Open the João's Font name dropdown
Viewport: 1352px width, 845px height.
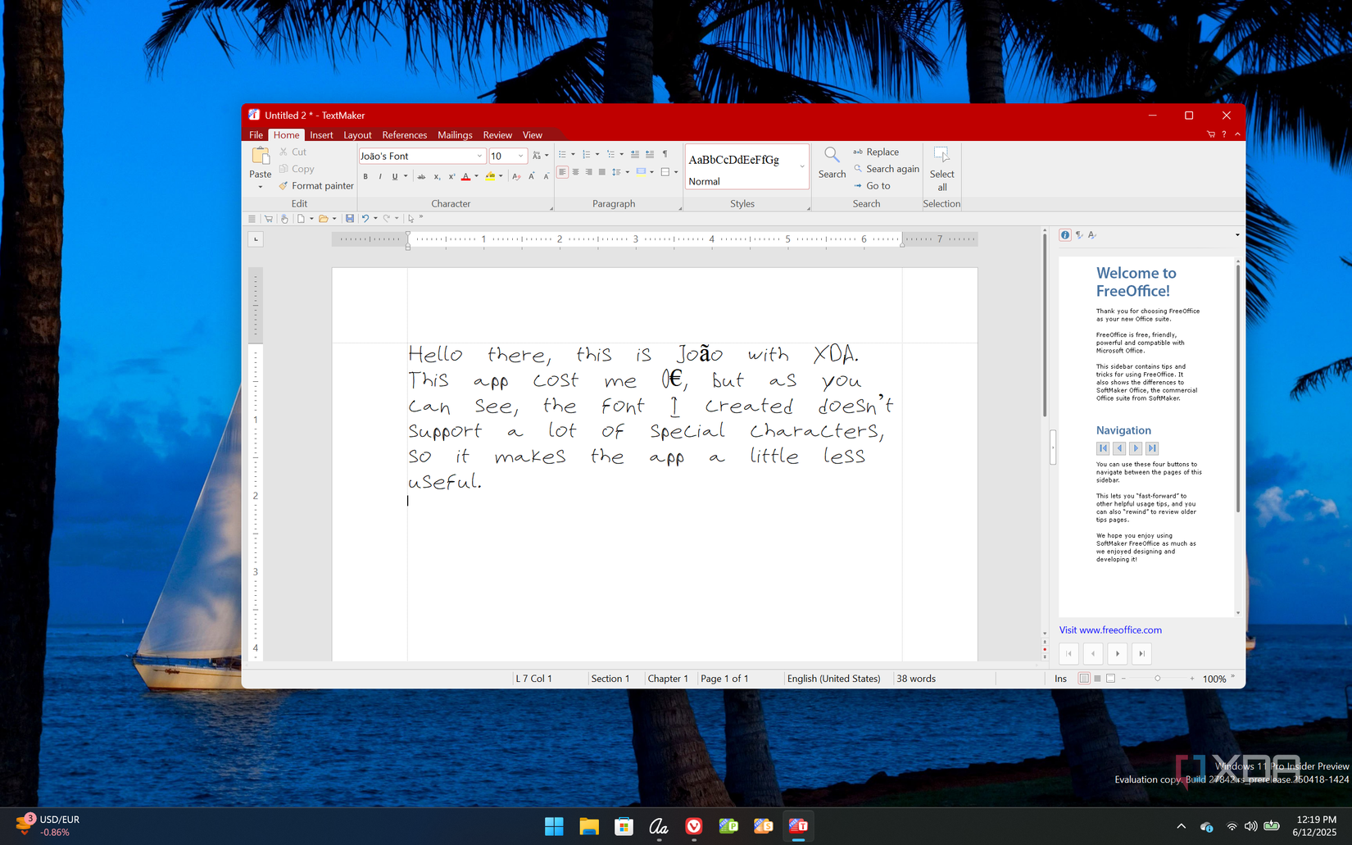click(x=479, y=156)
